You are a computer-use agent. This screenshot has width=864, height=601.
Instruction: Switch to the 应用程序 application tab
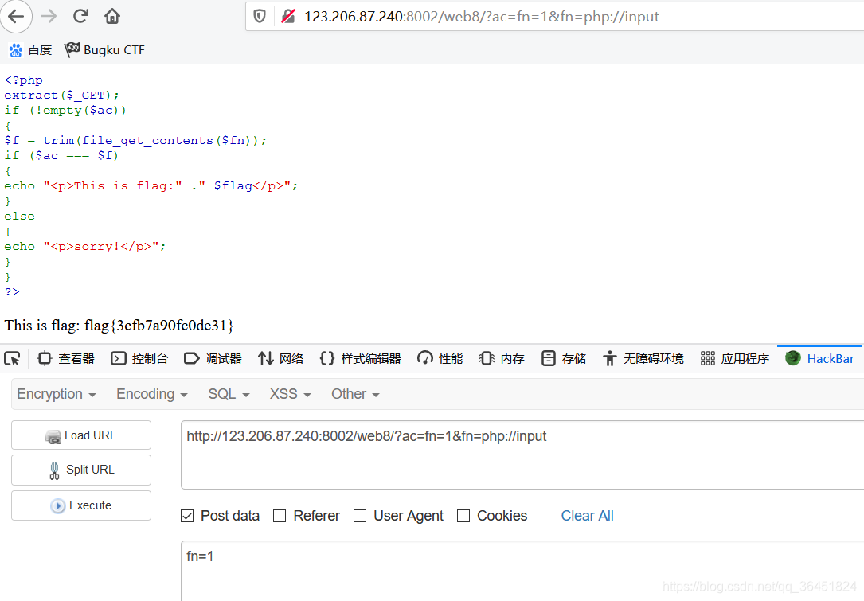(735, 359)
